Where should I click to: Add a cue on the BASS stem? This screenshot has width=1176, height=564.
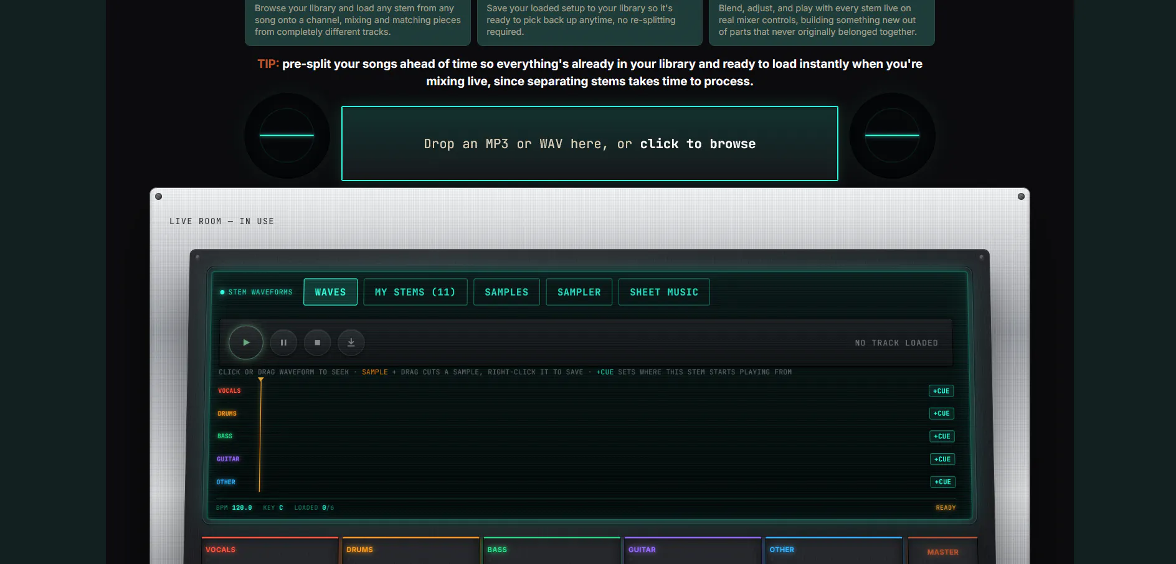coord(942,436)
